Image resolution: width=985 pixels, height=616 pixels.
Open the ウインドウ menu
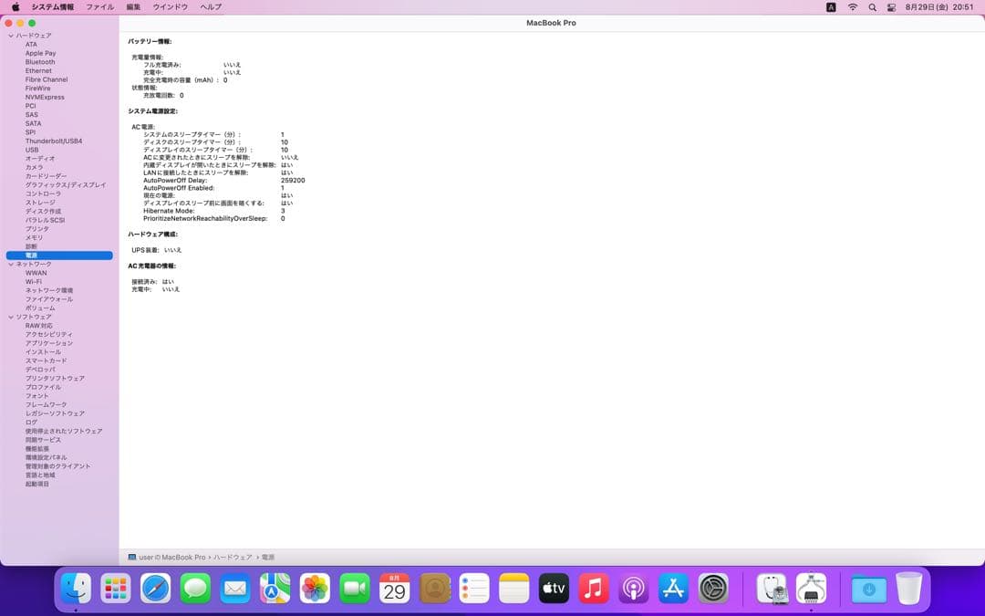170,7
